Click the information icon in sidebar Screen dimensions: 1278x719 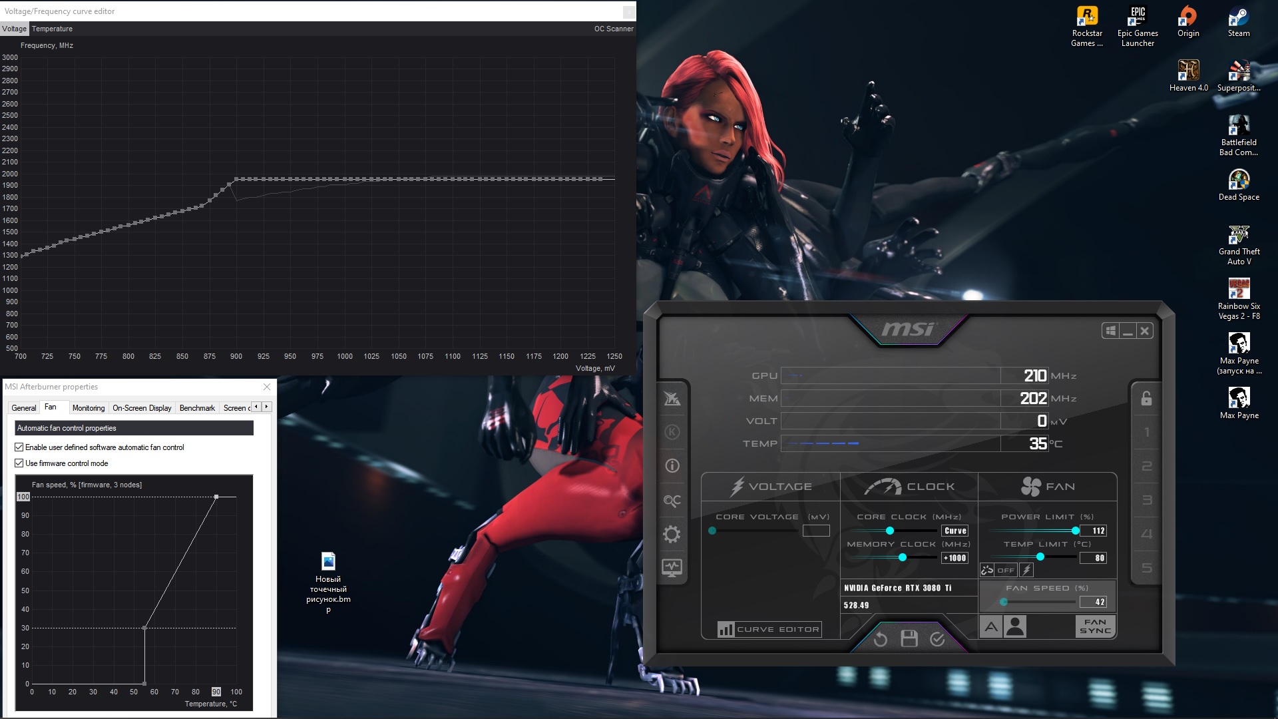click(x=672, y=466)
